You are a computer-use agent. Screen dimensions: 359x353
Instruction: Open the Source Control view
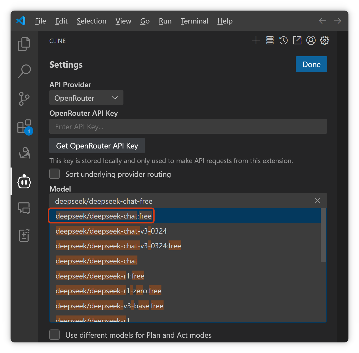[24, 99]
